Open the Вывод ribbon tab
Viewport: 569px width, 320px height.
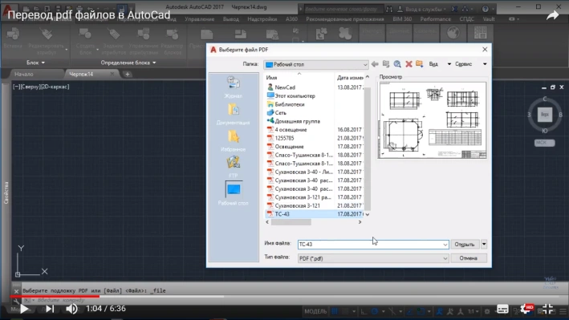pos(231,19)
